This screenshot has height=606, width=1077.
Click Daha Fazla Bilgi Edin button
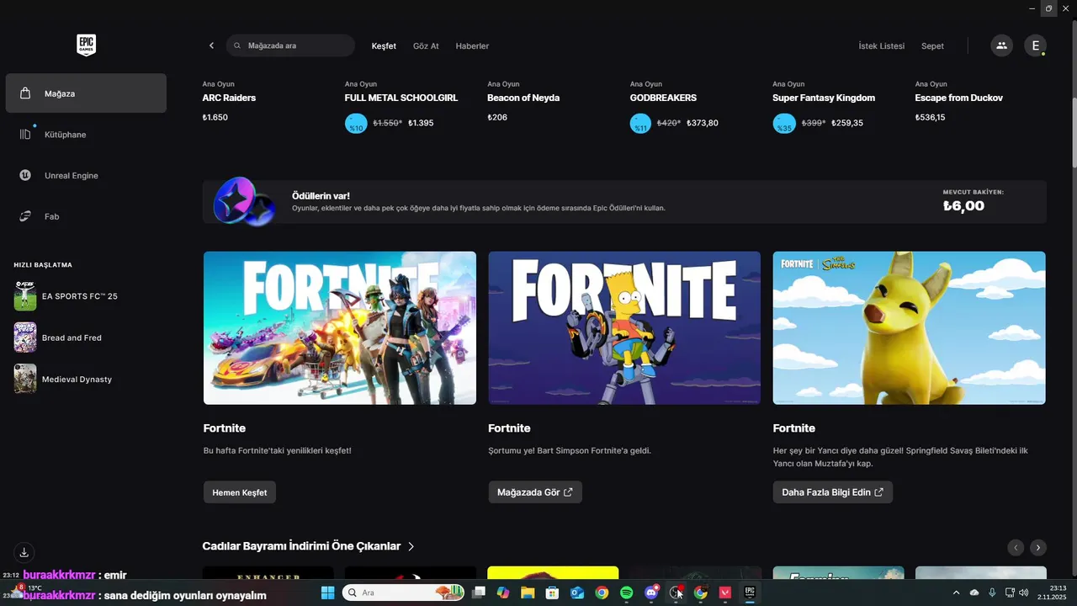[833, 492]
